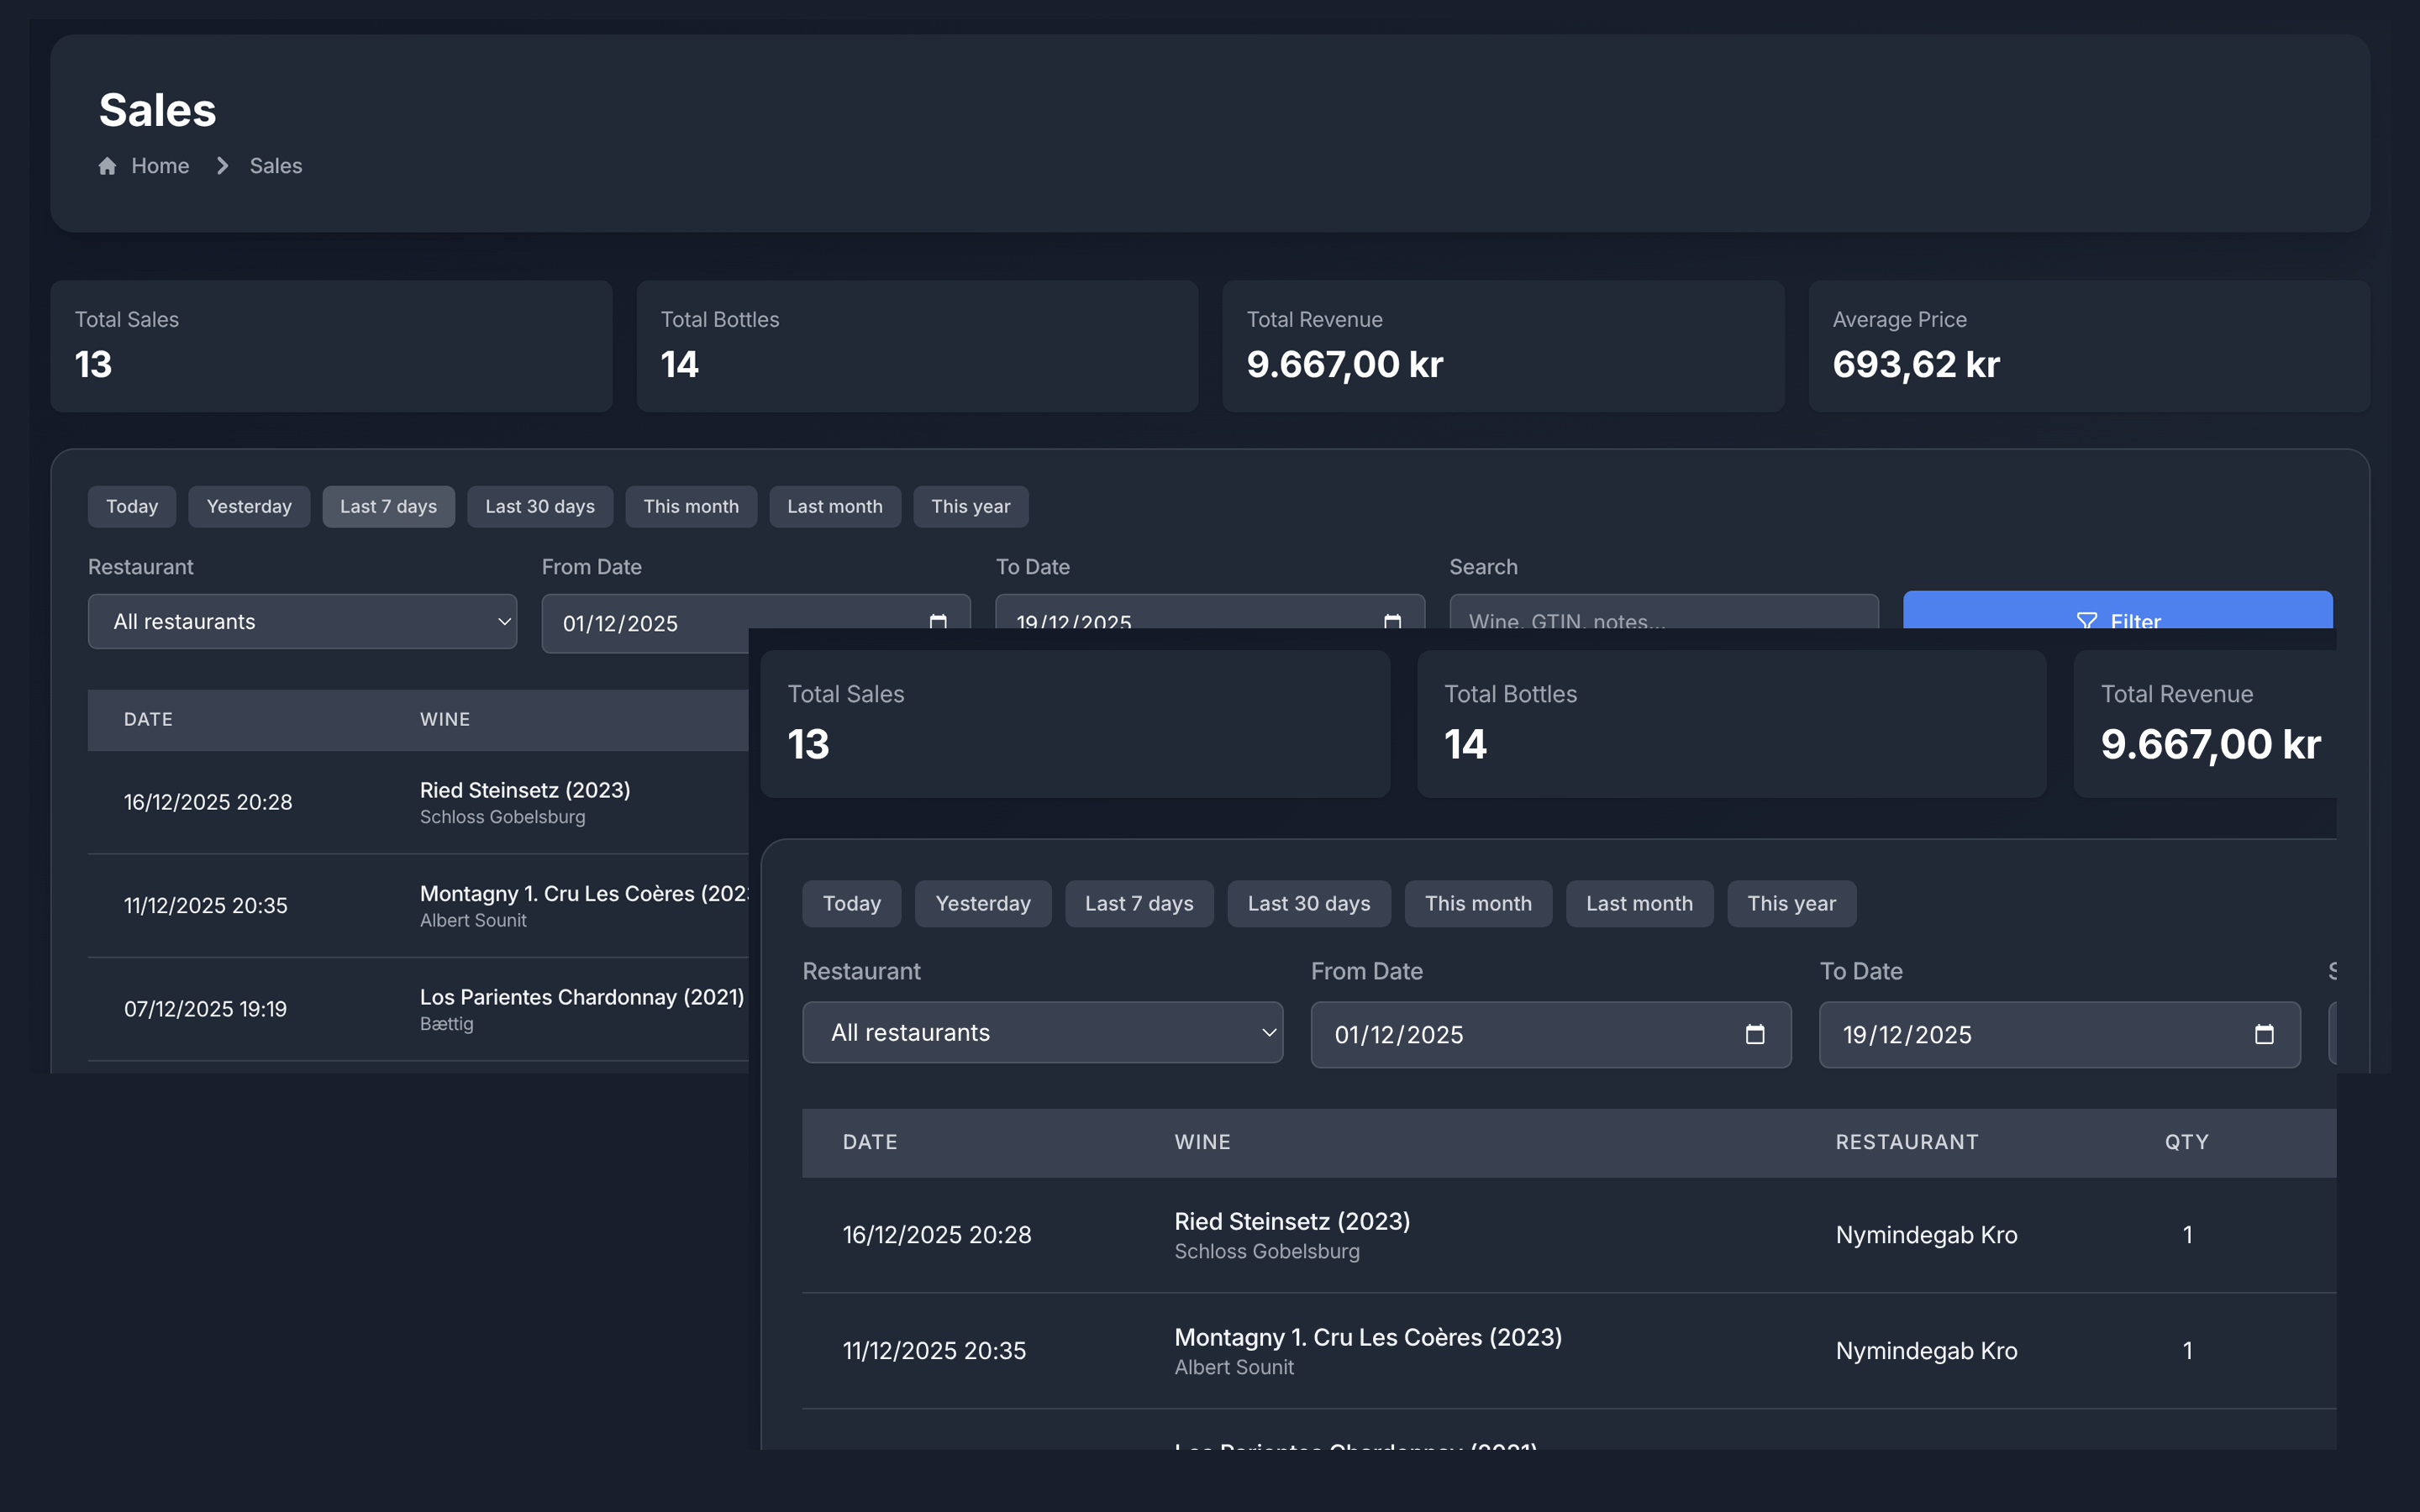The height and width of the screenshot is (1512, 2420).
Task: Click the funnel icon on the Filter button
Action: 2087,620
